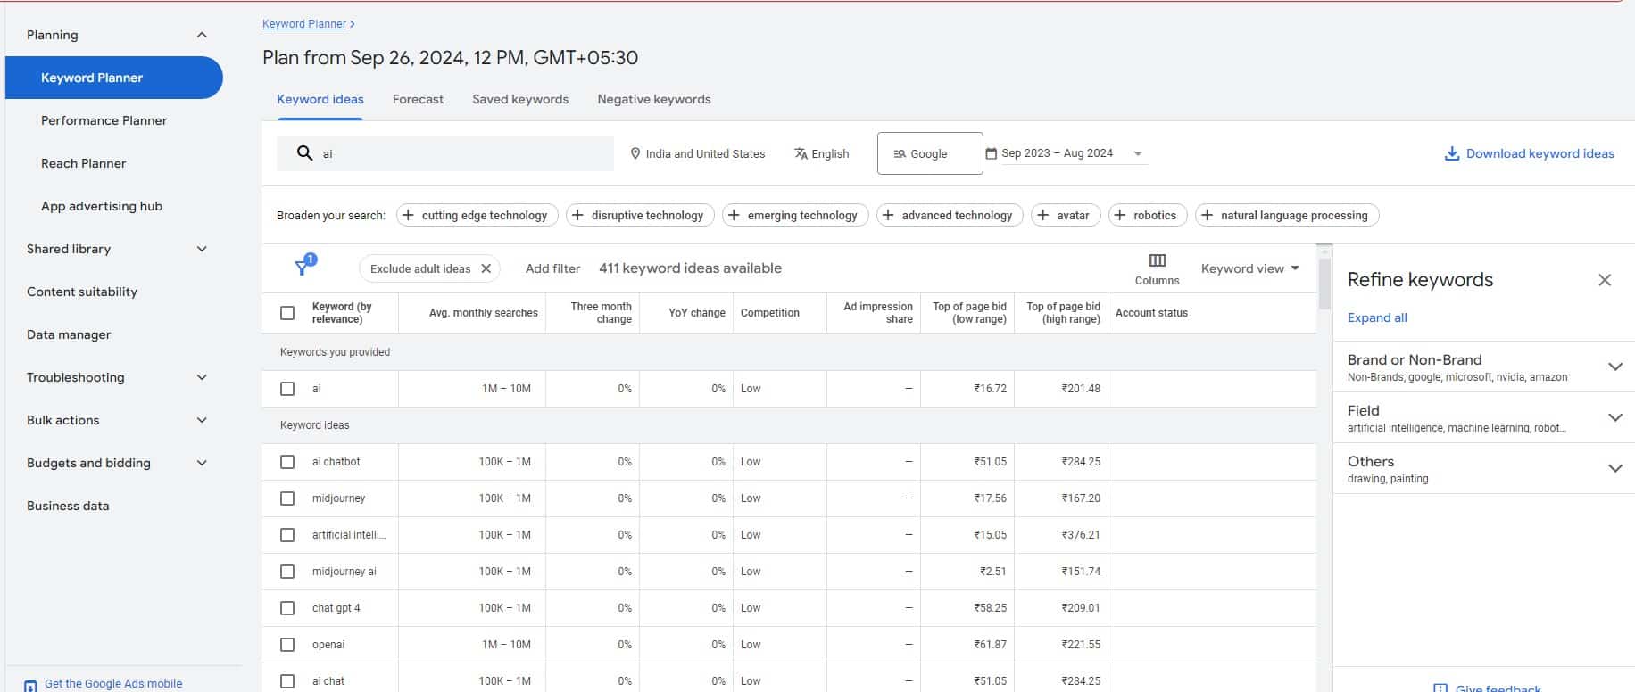Click Expand all in Refine keywords

click(x=1377, y=317)
